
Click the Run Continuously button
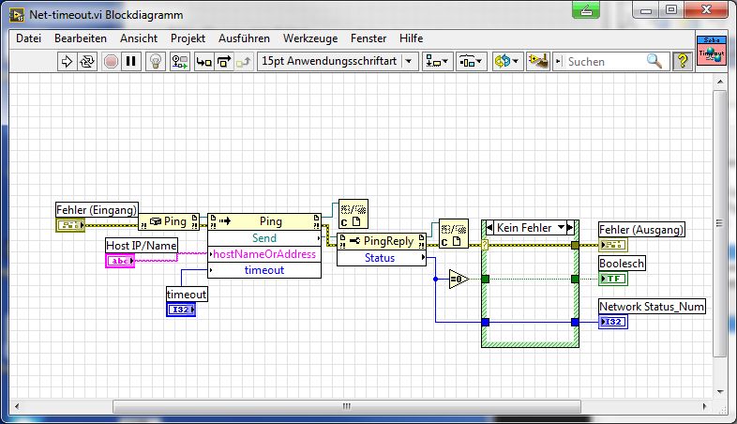[x=88, y=62]
